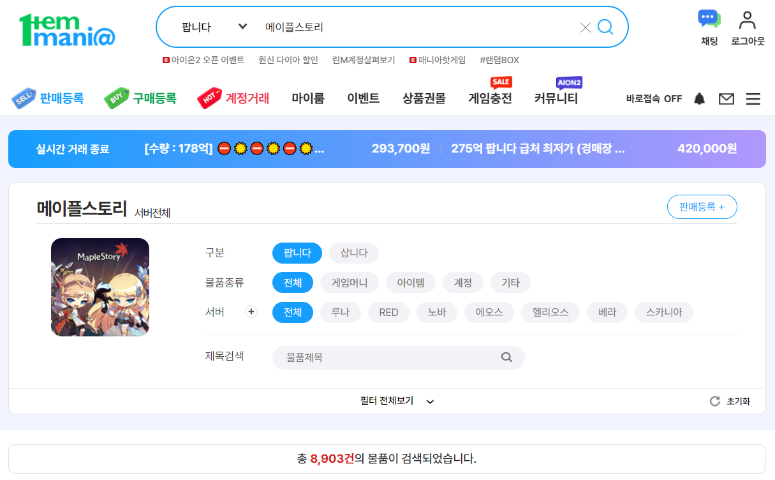The width and height of the screenshot is (775, 480).
Task: Click 물품제목 title search field
Action: 398,357
